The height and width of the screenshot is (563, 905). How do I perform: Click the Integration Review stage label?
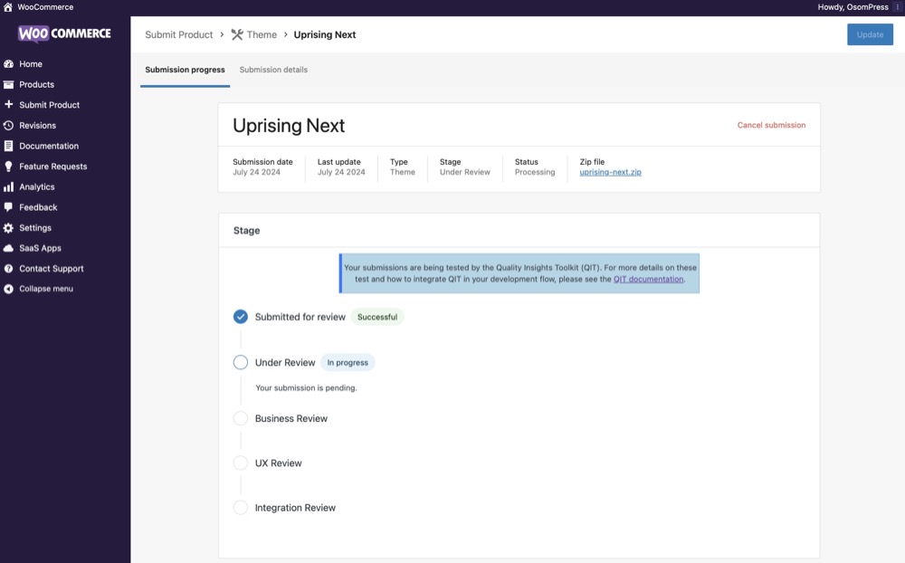click(295, 508)
